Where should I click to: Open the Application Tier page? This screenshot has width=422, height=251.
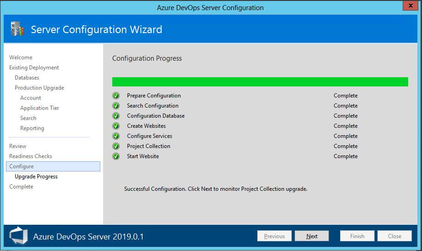point(40,108)
